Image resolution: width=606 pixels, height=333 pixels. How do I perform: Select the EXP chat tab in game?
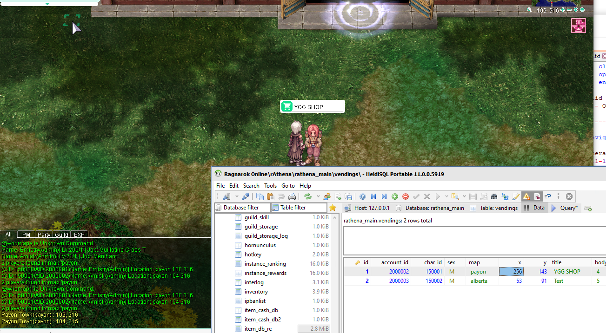79,235
